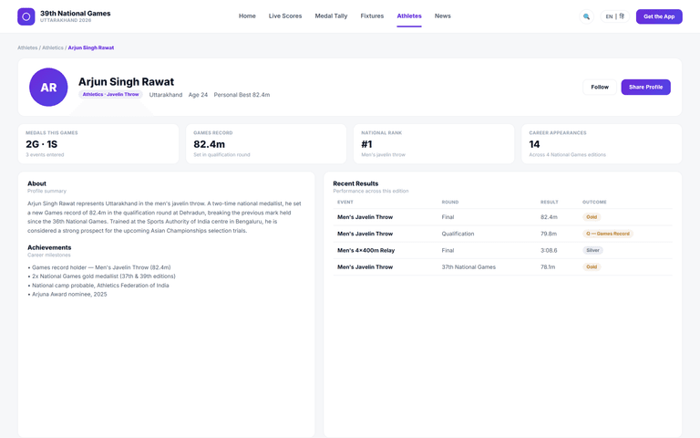This screenshot has height=438, width=700.
Task: Open the search magnifier icon
Action: pyautogui.click(x=586, y=16)
